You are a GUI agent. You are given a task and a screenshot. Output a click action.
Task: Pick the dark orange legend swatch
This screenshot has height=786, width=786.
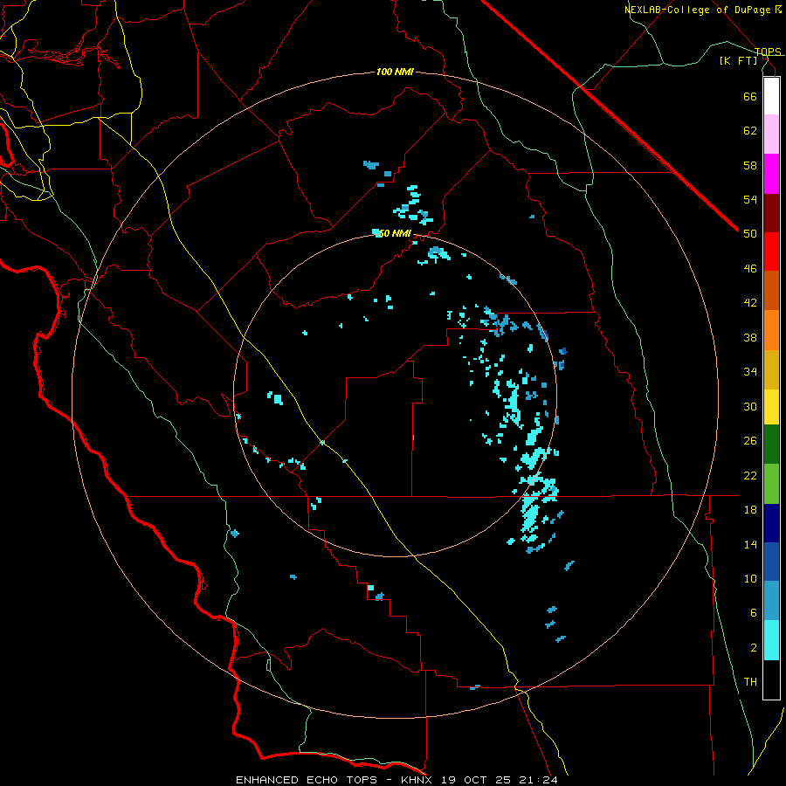pos(771,290)
